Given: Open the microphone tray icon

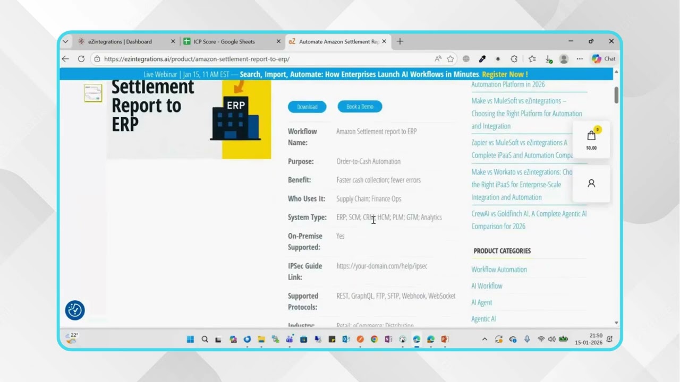Looking at the screenshot, I should coord(527,340).
